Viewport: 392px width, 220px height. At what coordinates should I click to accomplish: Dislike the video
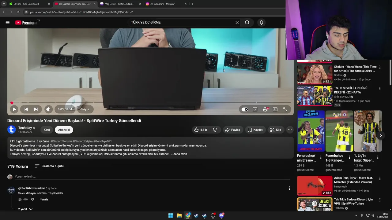215,130
